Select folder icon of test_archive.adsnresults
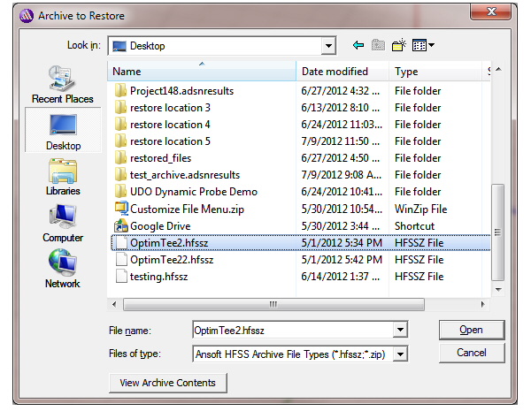 (x=120, y=175)
